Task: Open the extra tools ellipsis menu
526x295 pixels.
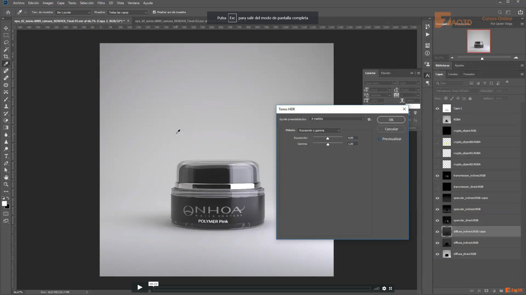Action: pos(6,191)
